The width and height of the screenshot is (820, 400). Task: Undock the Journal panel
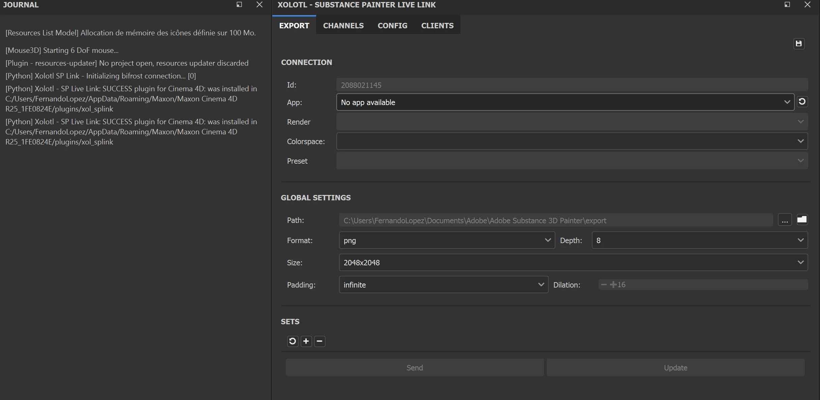[239, 4]
